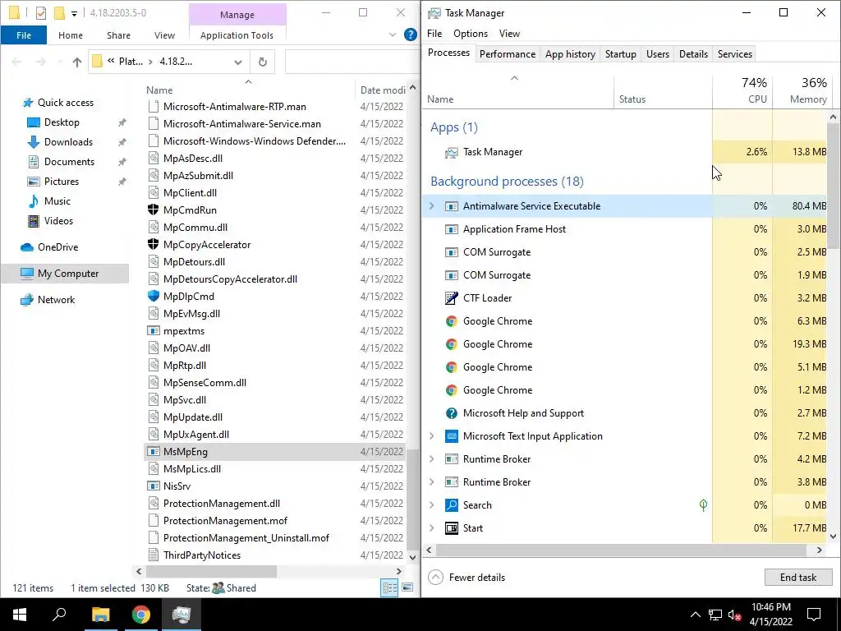Open File Explorer's blue File menu
841x631 pixels.
24,35
